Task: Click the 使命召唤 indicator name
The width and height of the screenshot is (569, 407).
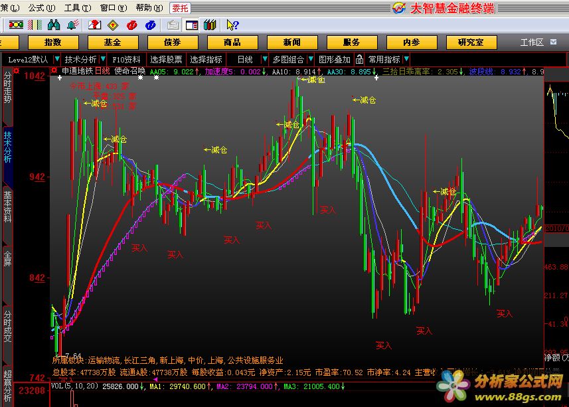Action: pos(130,71)
